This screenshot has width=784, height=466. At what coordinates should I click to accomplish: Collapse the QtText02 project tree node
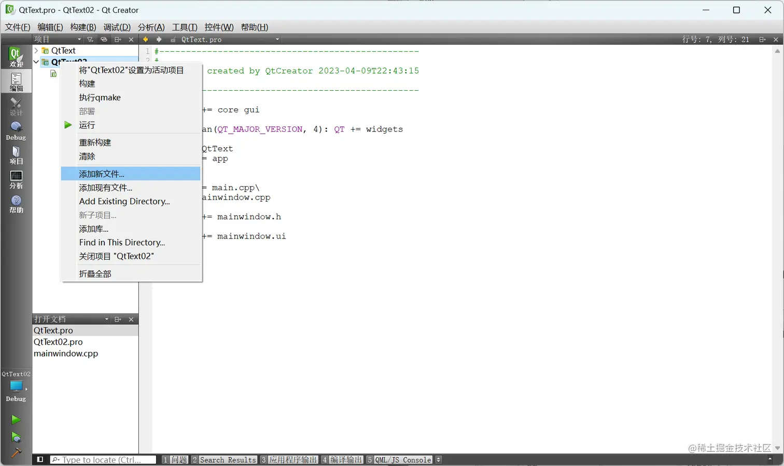36,62
